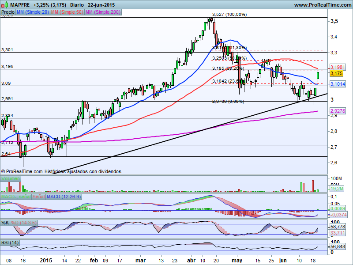The width and height of the screenshot is (353, 265).
Task: Click the MAPFRE ticker name in header
Action: point(20,5)
